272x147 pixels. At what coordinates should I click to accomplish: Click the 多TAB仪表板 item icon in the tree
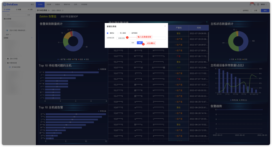coord(10,67)
